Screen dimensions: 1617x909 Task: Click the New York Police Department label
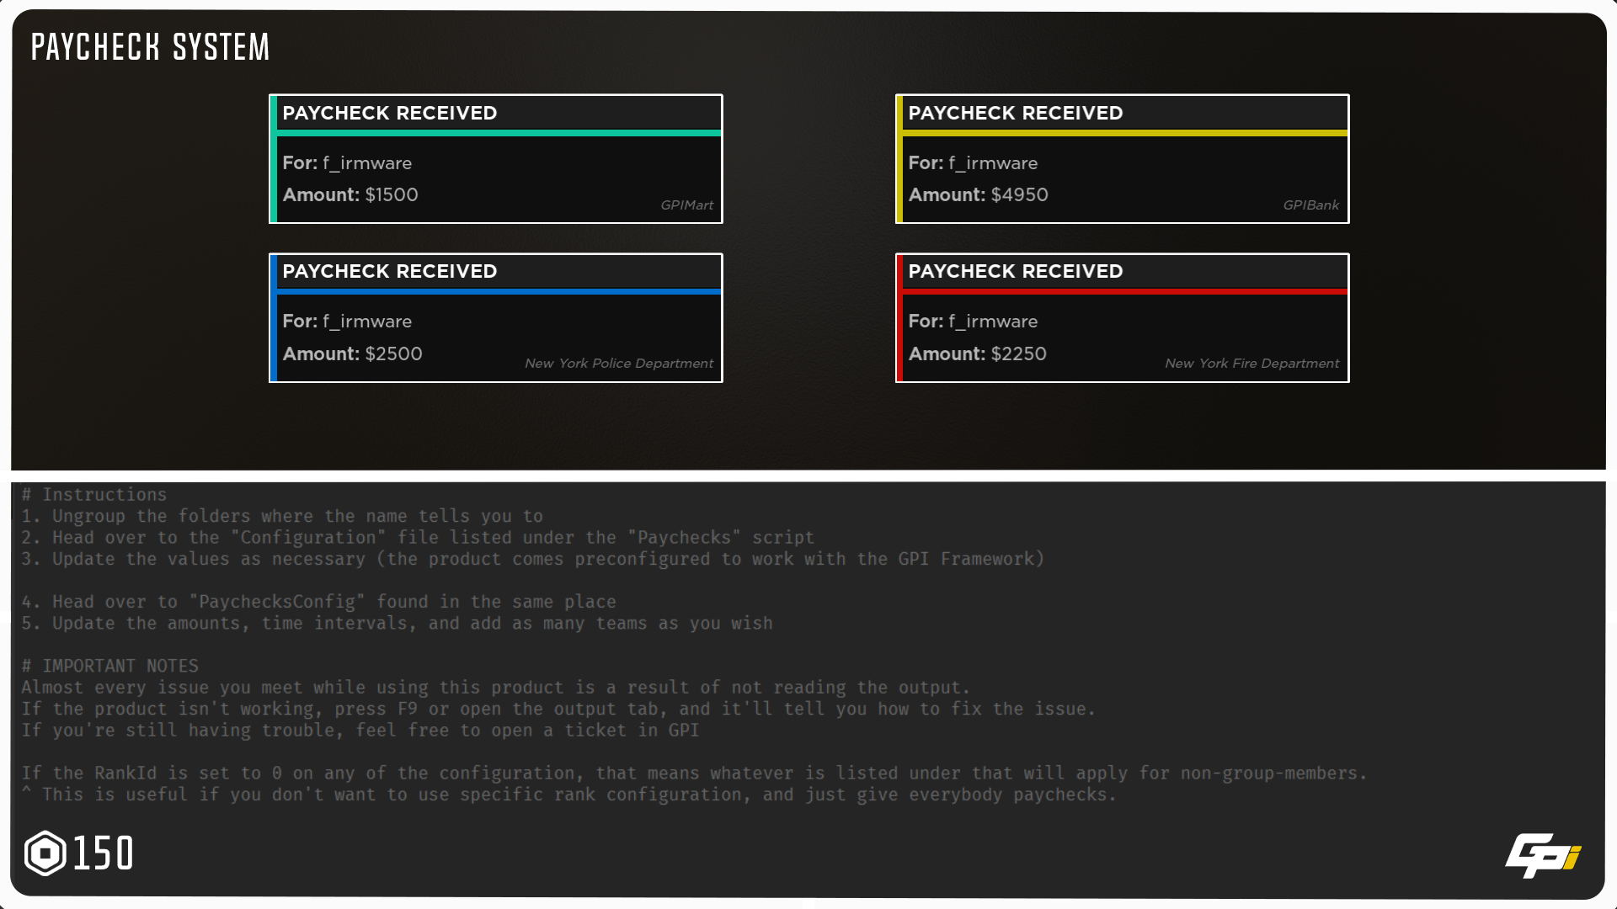pyautogui.click(x=618, y=364)
